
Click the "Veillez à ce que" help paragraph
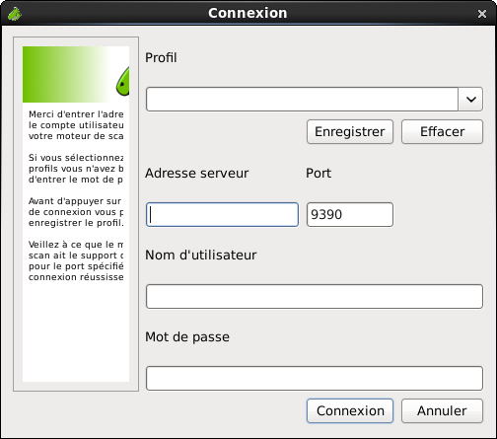(76, 260)
